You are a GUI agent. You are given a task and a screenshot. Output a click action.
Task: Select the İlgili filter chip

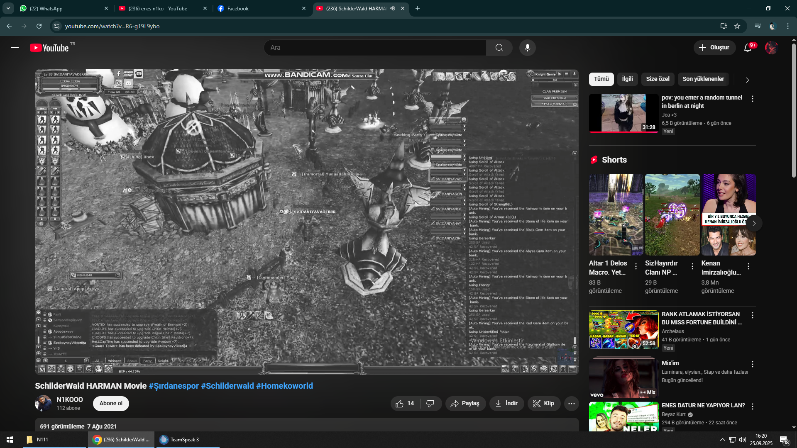pyautogui.click(x=628, y=79)
